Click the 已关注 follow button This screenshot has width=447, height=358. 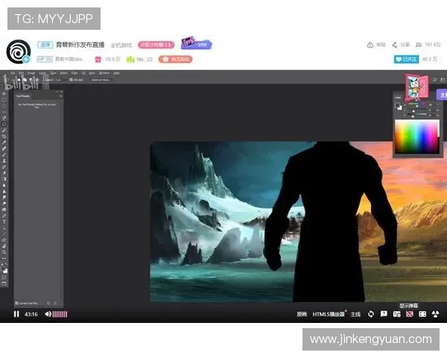pyautogui.click(x=405, y=58)
